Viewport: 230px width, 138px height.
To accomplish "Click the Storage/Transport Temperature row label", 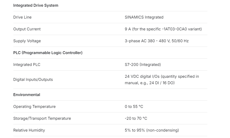I will (x=42, y=118).
